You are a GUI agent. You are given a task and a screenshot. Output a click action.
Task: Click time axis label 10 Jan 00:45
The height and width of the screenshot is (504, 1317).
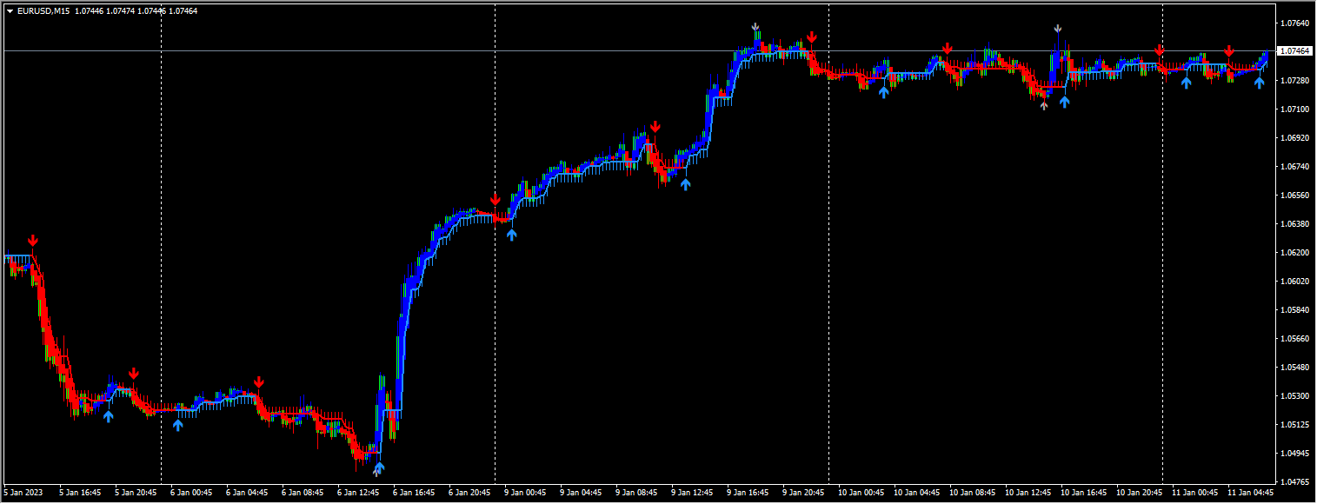(x=861, y=493)
